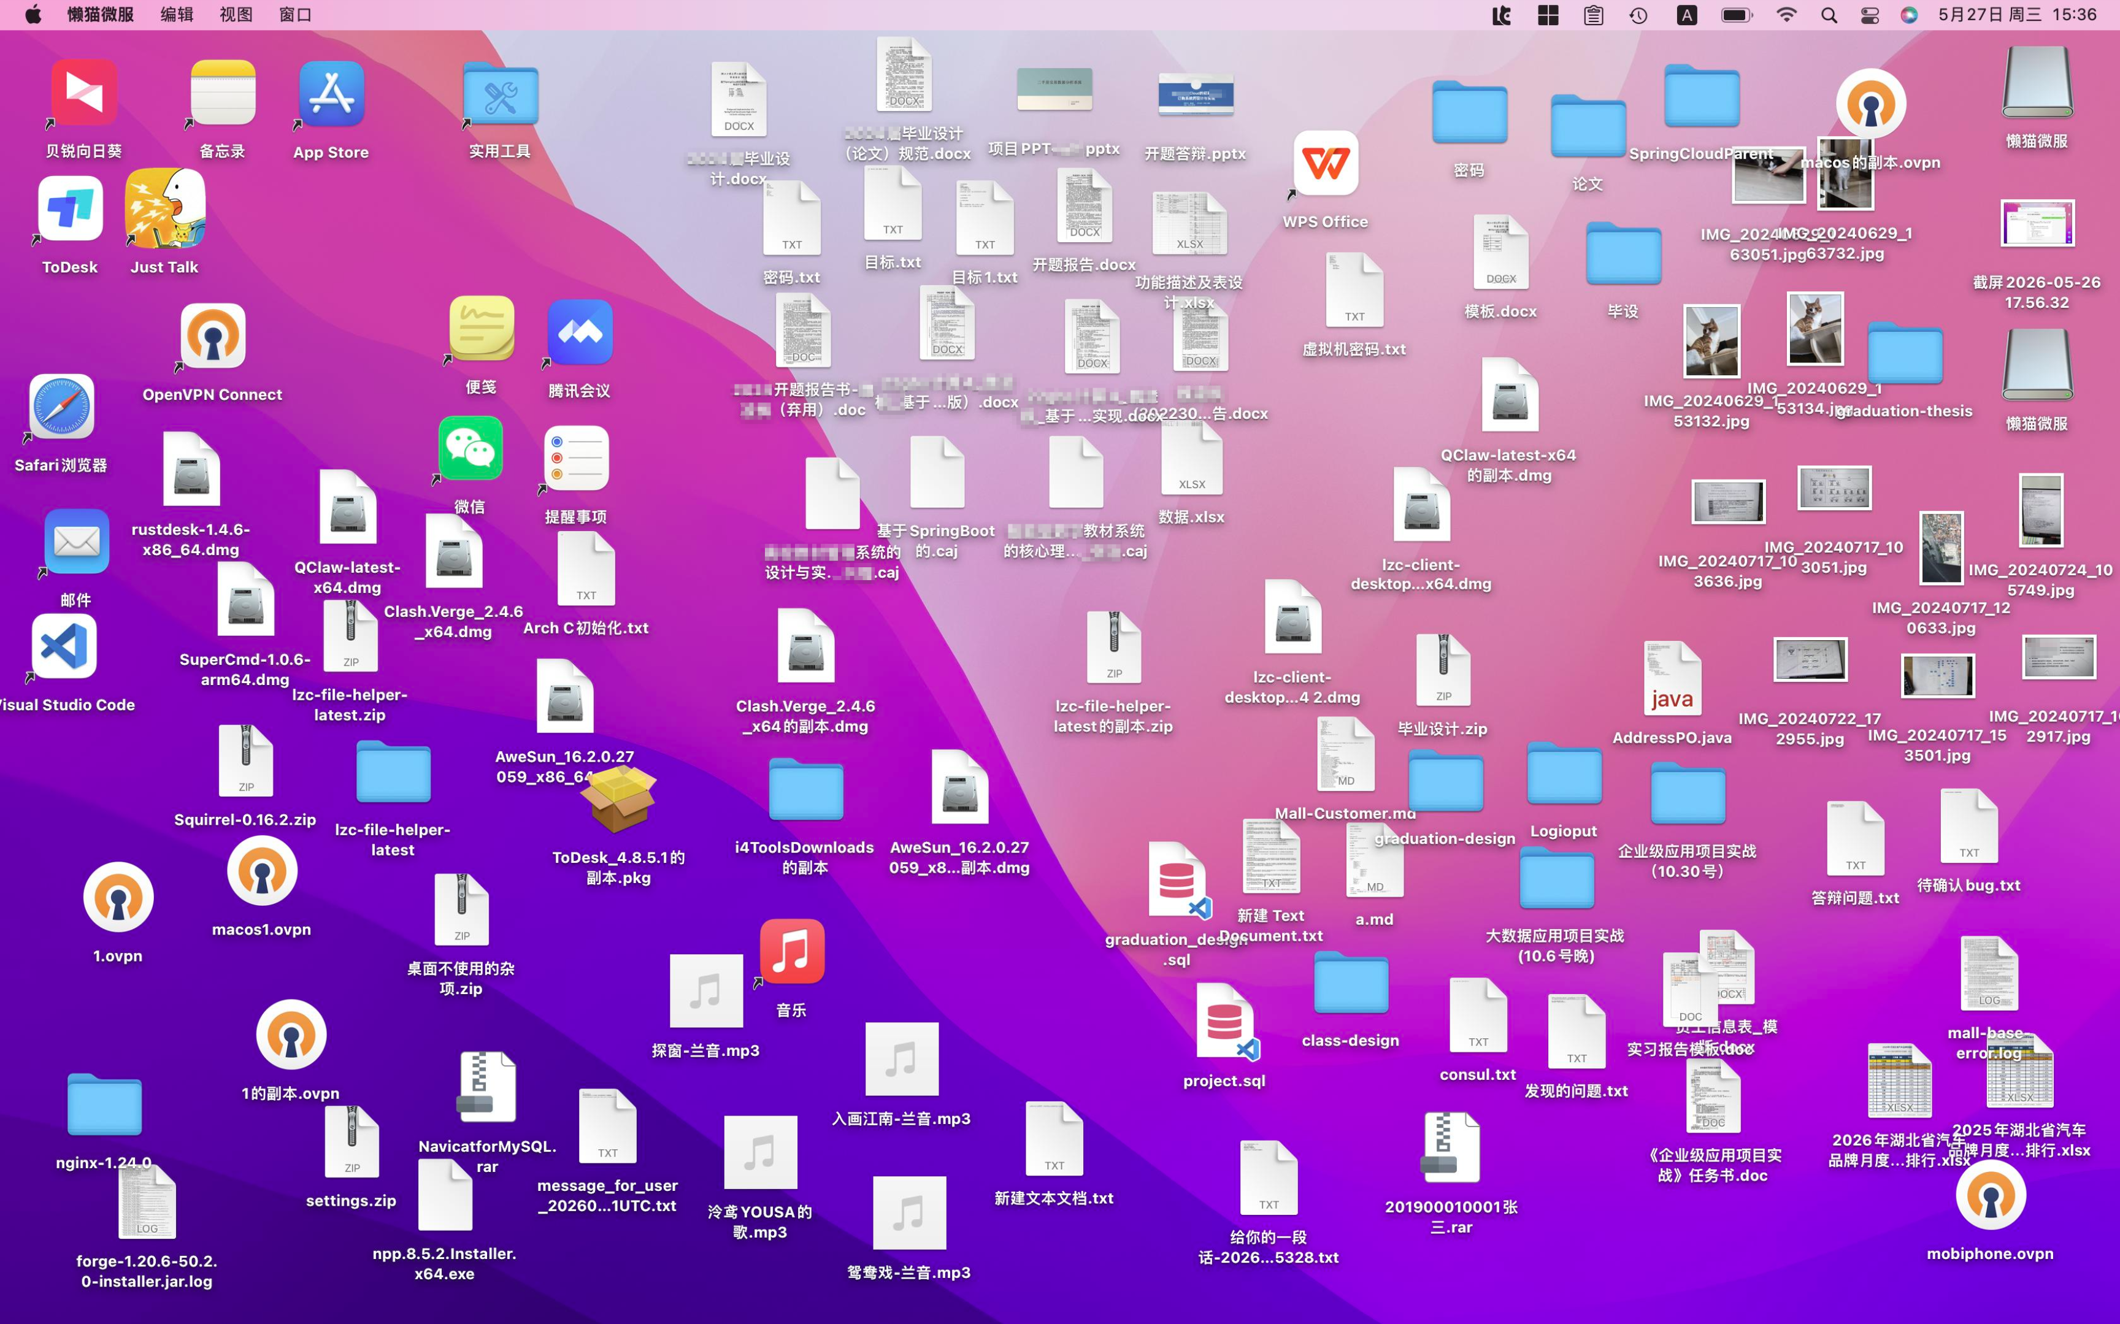This screenshot has width=2120, height=1324.
Task: Open the Safari浏览器 icon
Action: (61, 407)
